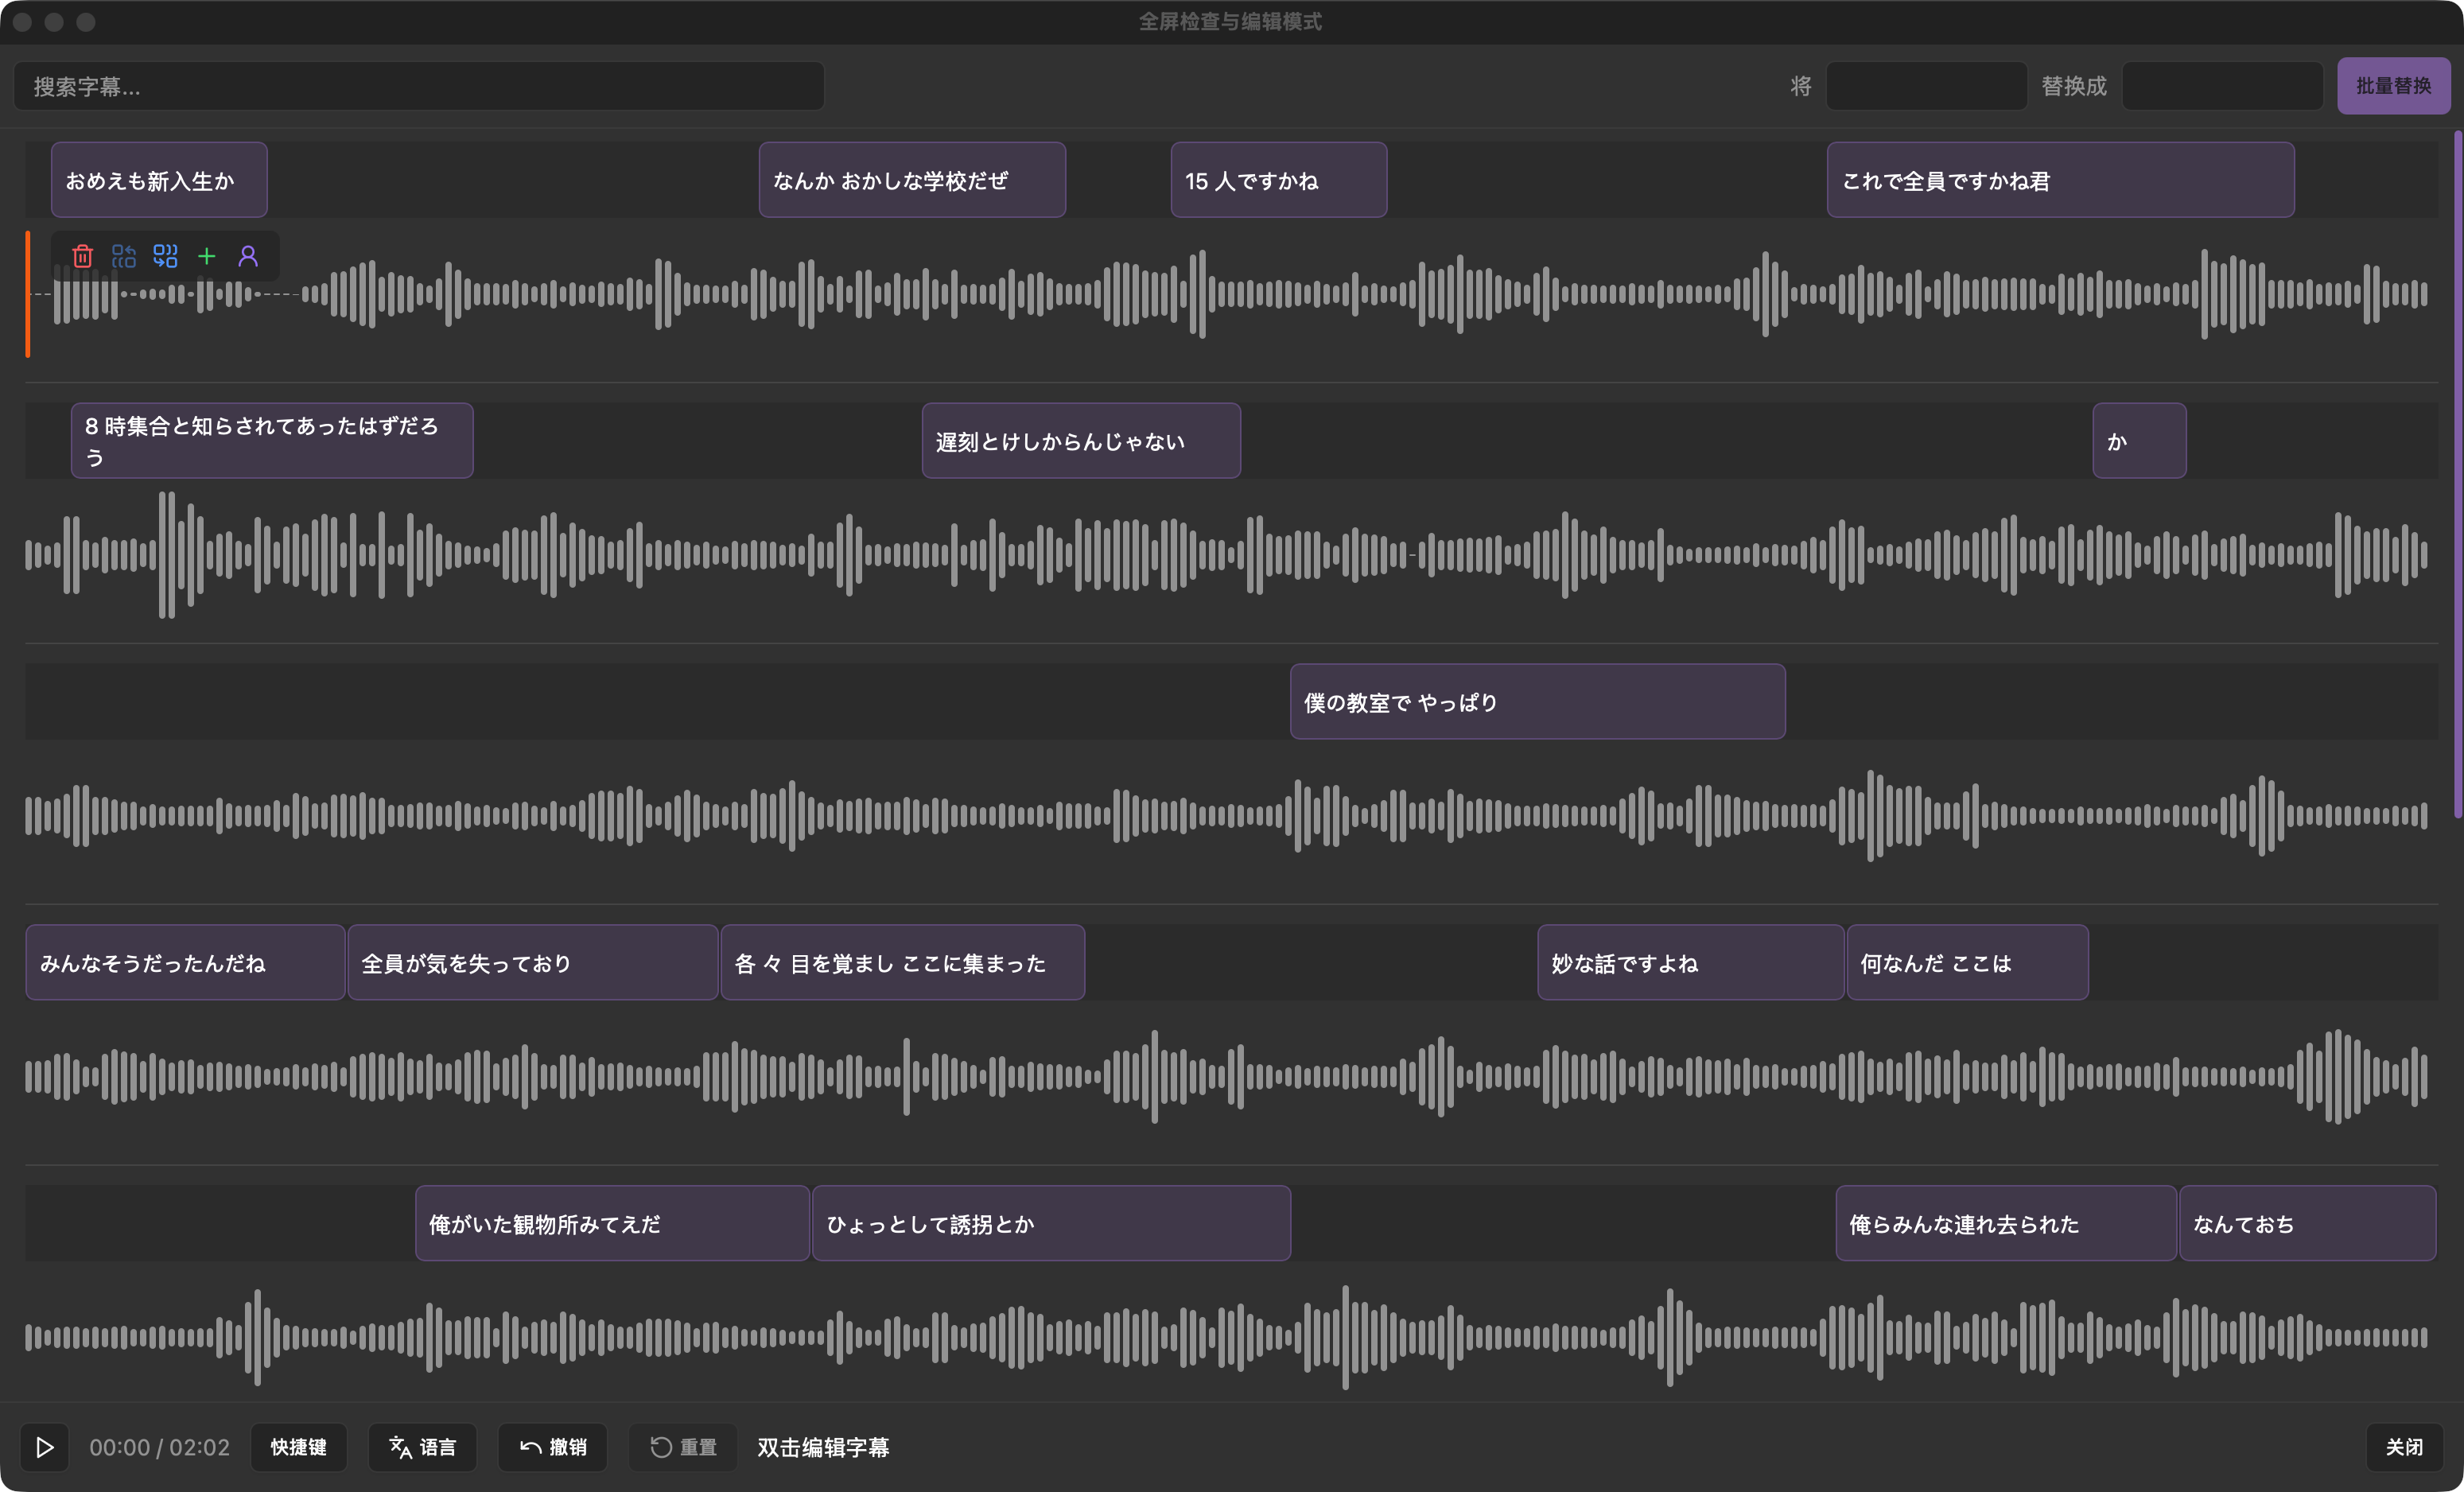Click the 批量替换 batch replace button
This screenshot has width=2464, height=1492.
2393,86
